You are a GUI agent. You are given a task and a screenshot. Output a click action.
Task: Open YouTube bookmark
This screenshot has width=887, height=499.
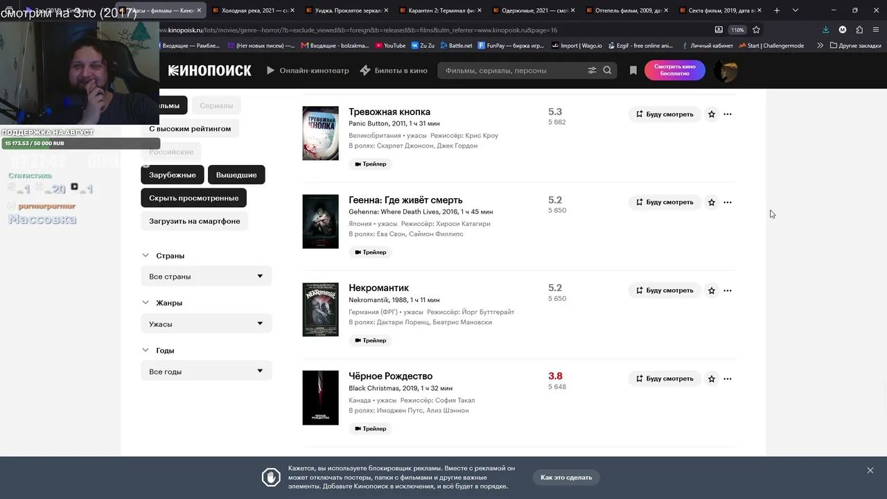390,46
